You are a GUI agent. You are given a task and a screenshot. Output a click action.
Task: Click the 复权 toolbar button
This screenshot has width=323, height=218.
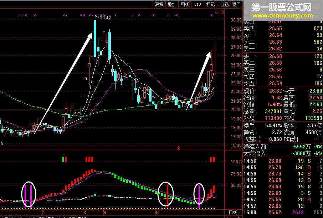coord(159,4)
